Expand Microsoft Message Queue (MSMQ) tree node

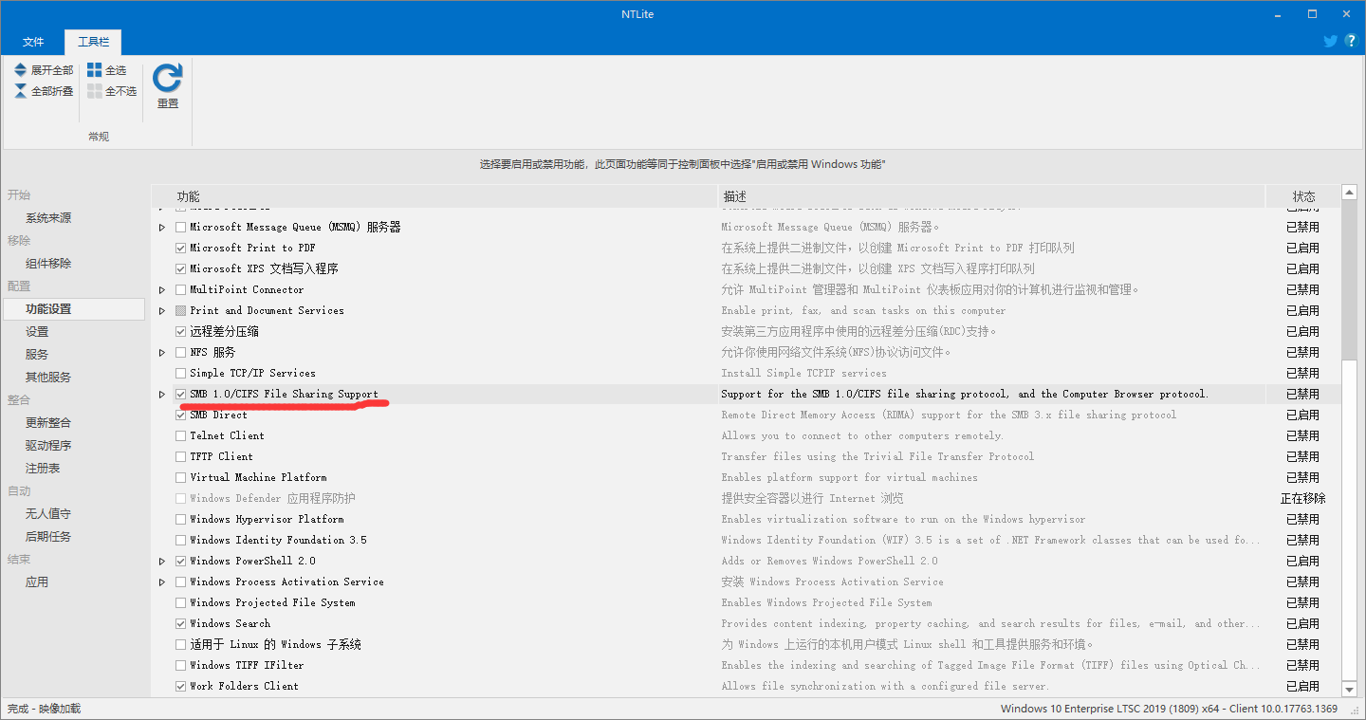tap(162, 228)
